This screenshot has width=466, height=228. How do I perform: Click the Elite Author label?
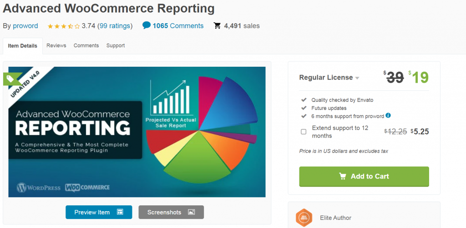point(335,218)
